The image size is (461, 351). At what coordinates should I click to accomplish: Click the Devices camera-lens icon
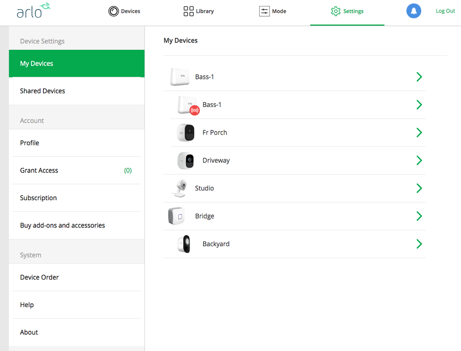[x=113, y=11]
